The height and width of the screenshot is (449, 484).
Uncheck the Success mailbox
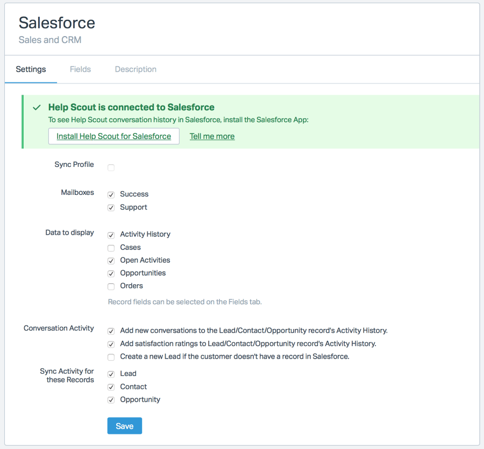[111, 194]
